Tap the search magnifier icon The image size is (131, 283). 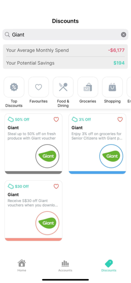click(x=7, y=35)
